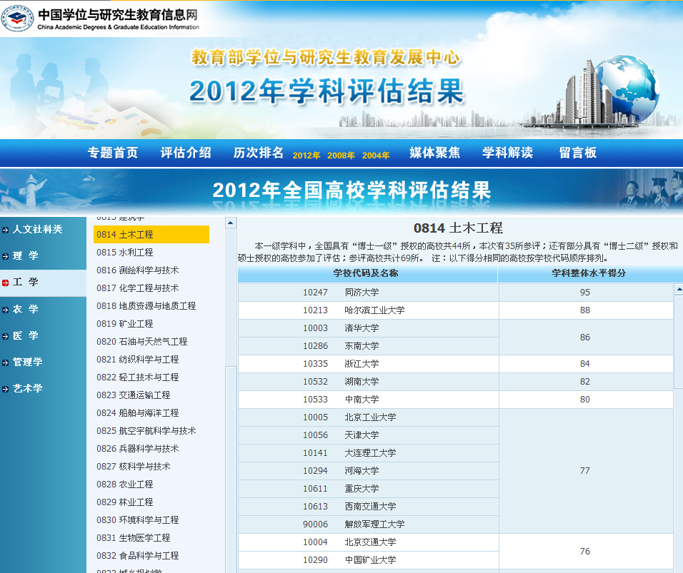Select subject 0828 农业工程

tap(125, 485)
